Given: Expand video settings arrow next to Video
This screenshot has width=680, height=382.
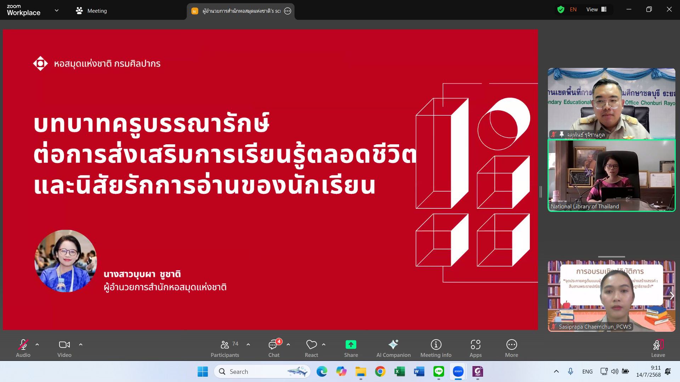Looking at the screenshot, I should click(x=81, y=345).
